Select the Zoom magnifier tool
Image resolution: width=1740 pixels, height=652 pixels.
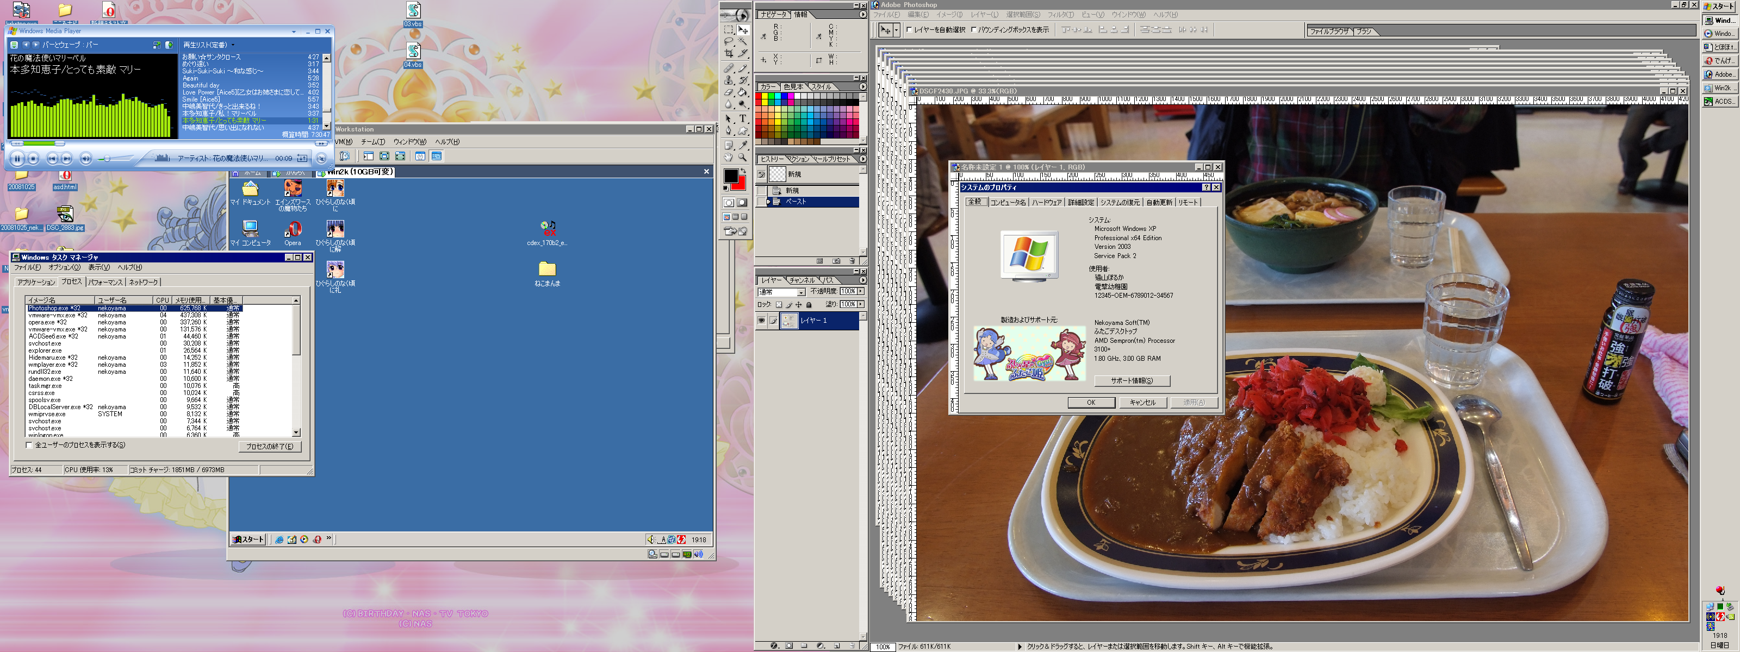click(x=742, y=157)
